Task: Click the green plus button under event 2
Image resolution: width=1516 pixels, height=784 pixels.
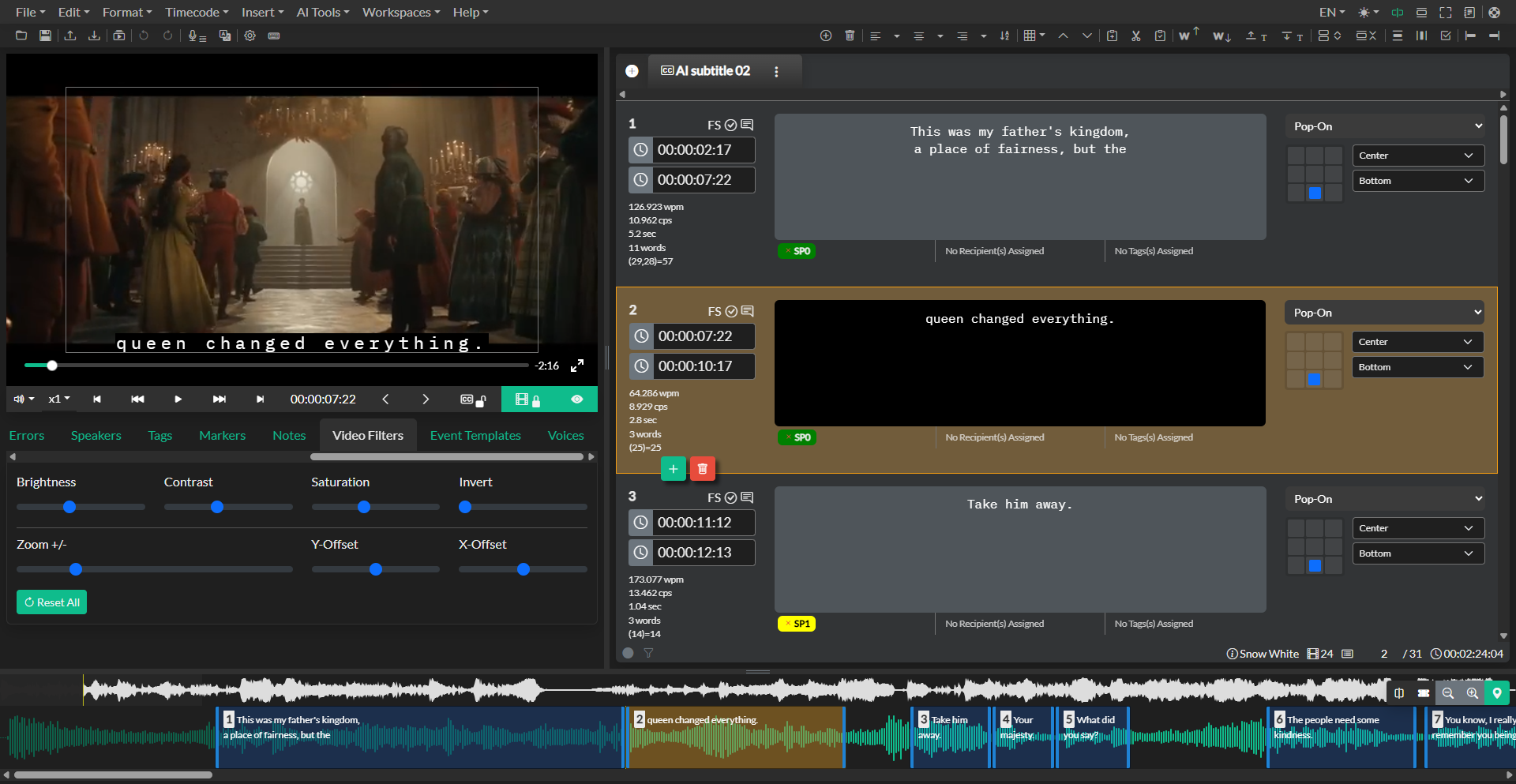Action: (673, 468)
